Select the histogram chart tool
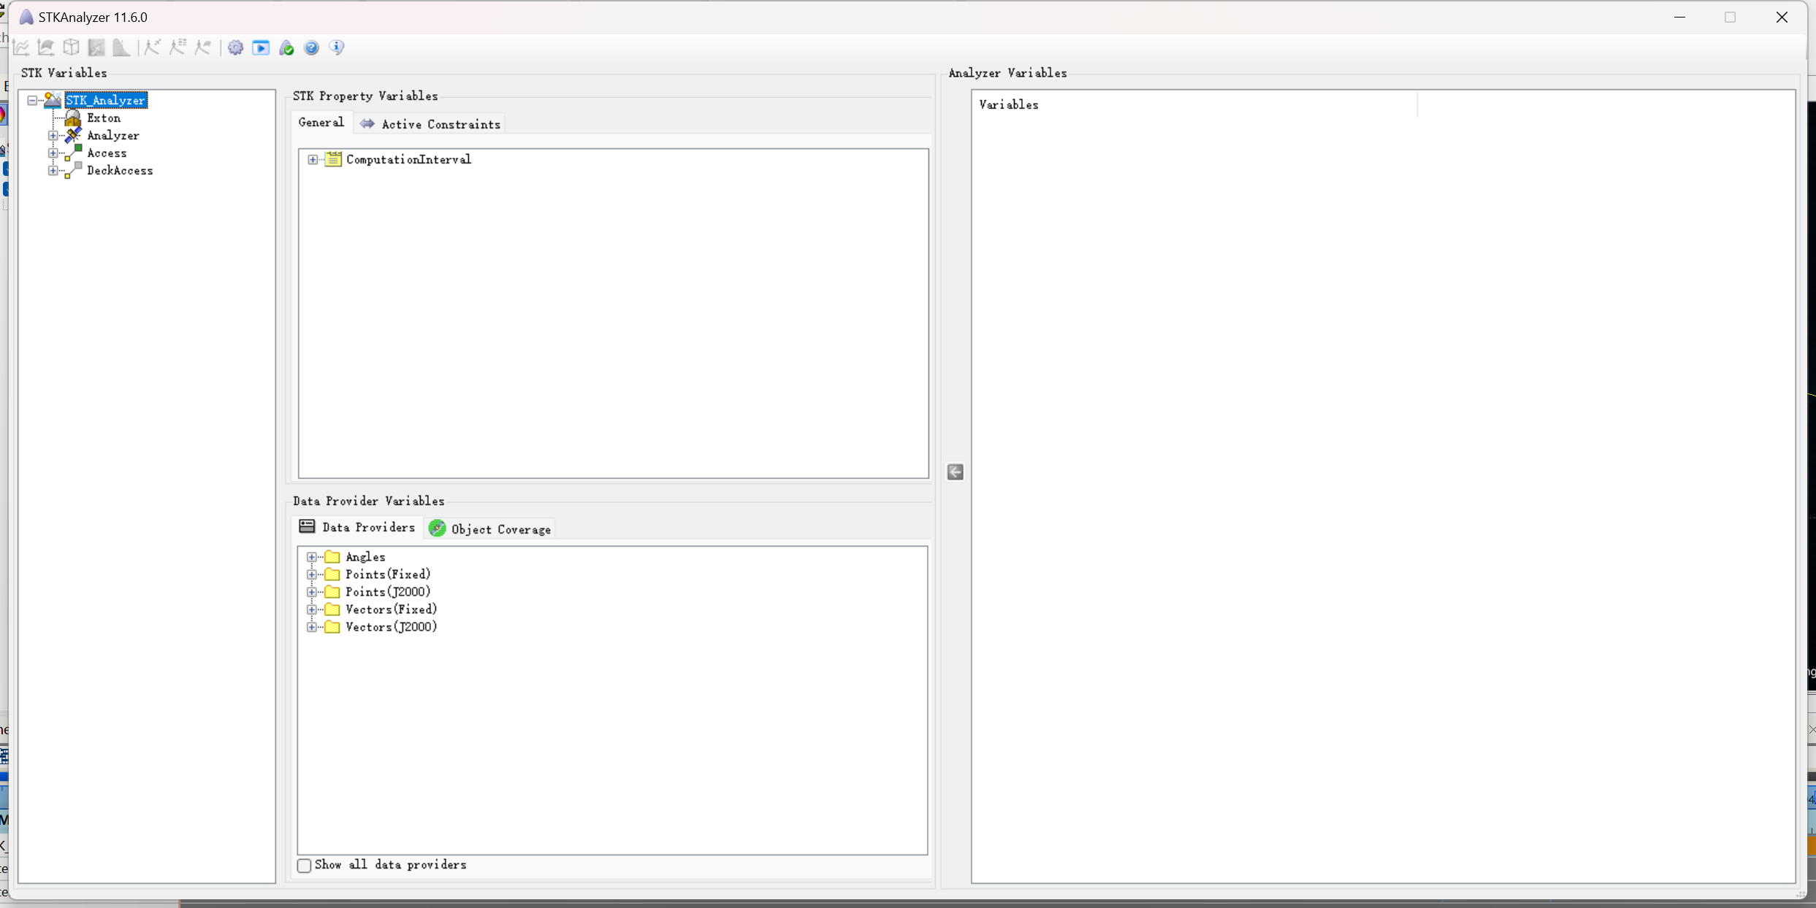This screenshot has width=1816, height=908. point(121,47)
